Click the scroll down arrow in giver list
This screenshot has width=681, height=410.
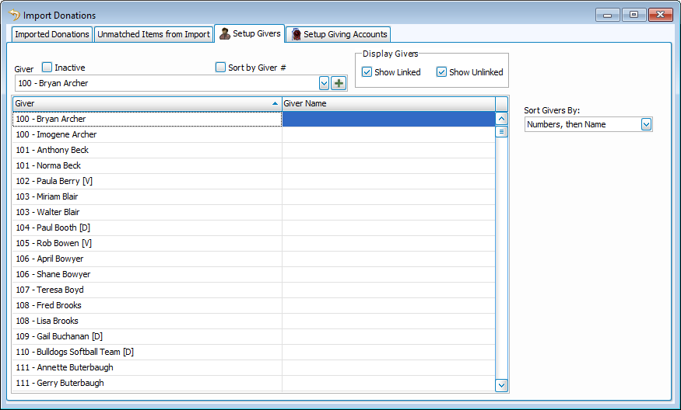501,384
